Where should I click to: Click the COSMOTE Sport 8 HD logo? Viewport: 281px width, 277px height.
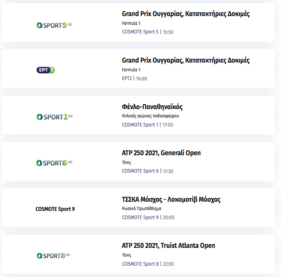point(53,256)
